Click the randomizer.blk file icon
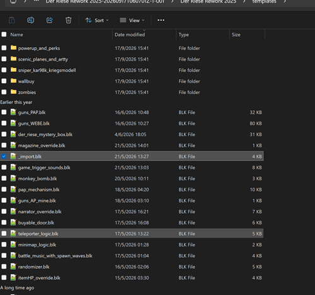 pos(13,267)
